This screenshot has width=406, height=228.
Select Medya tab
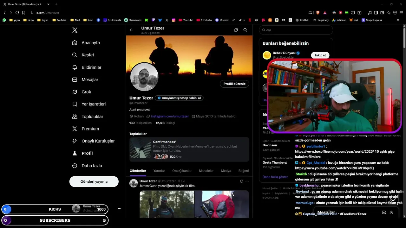coord(226,171)
